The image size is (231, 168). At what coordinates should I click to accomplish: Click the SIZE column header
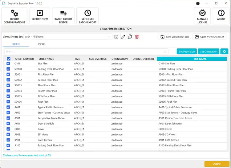click(x=77, y=59)
